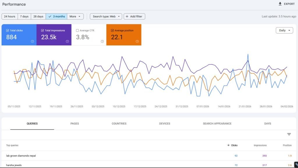Screen dimensions: 298x168
Task: Click the Export download icon
Action: pos(280,4)
